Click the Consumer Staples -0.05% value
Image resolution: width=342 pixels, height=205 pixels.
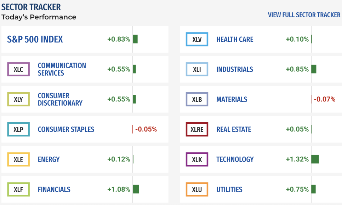click(146, 129)
